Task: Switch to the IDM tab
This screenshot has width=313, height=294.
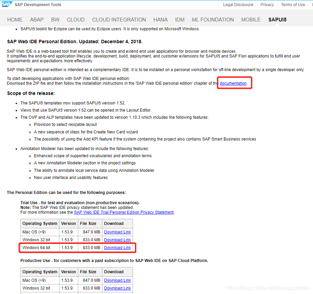Action: coord(180,19)
